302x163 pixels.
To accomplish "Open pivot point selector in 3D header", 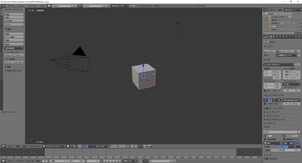I will coord(75,146).
